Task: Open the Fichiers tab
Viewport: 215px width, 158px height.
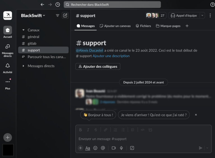Action: pos(143,26)
